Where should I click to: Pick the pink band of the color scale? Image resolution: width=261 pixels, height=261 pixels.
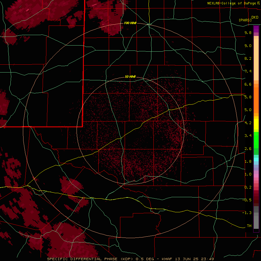256,176
